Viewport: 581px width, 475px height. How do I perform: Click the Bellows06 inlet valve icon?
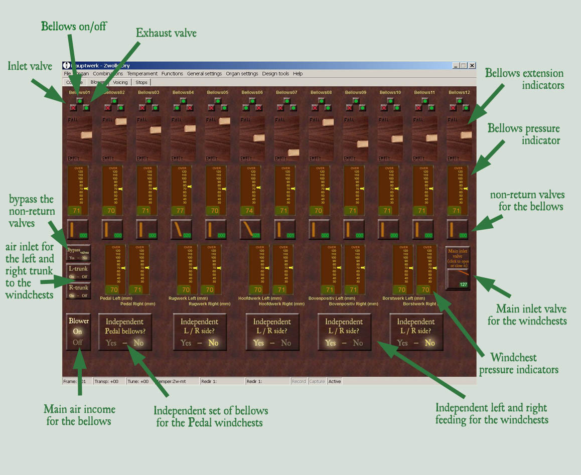(246, 108)
